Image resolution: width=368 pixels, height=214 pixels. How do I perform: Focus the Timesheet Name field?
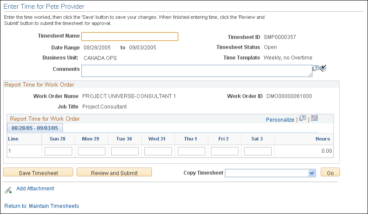[130, 37]
